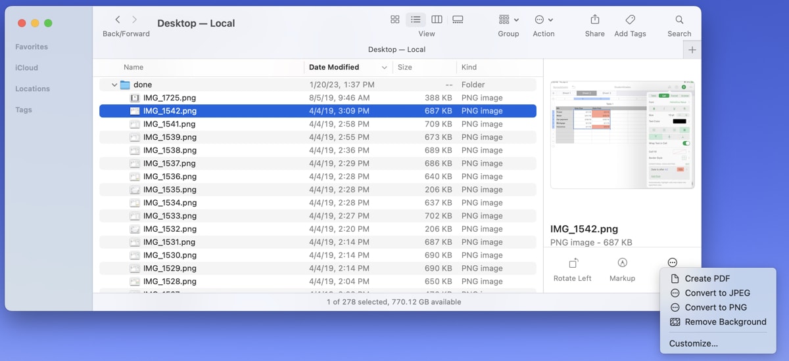The image size is (789, 361).
Task: Sort by Kind column header
Action: pyautogui.click(x=469, y=67)
